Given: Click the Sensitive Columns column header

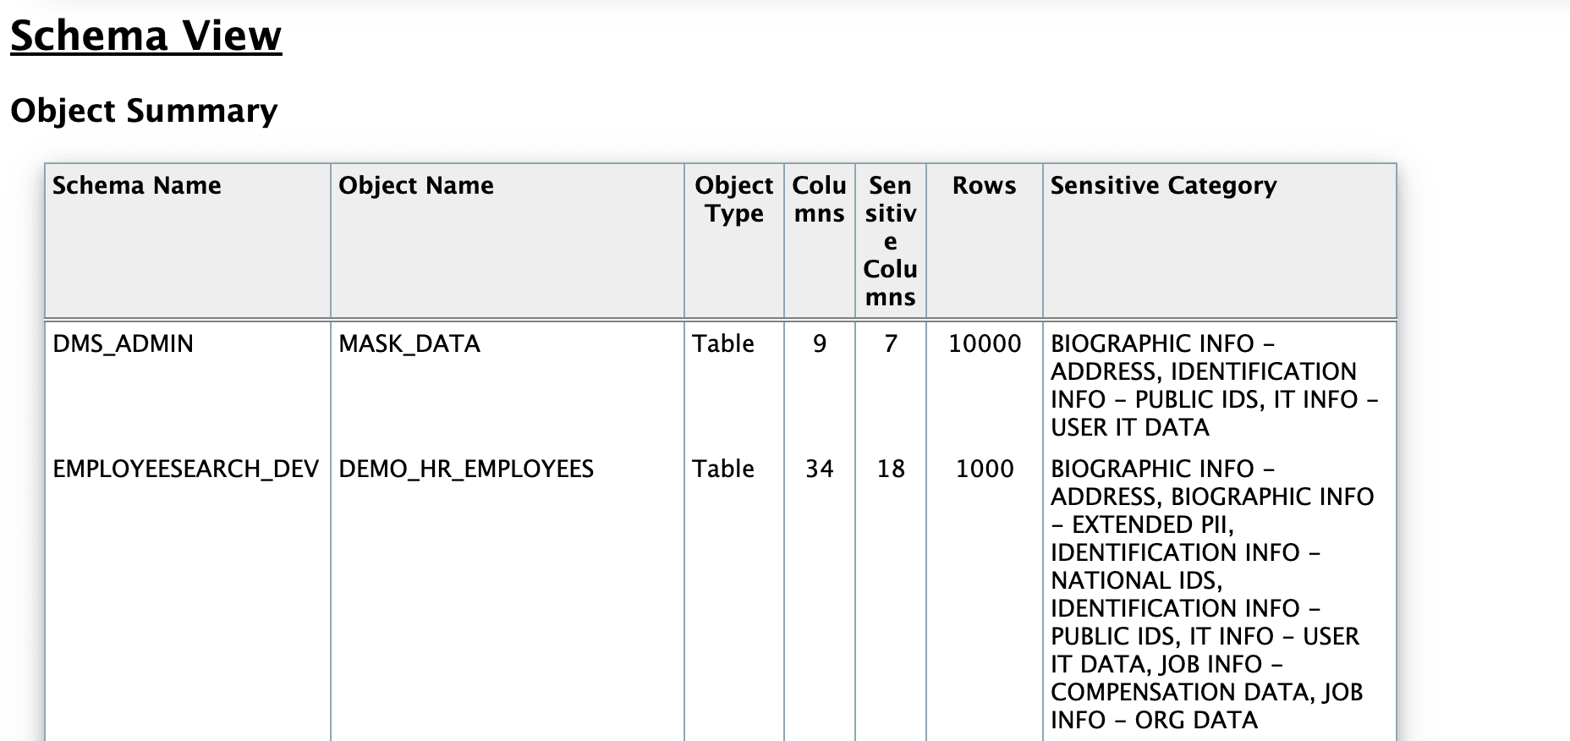Looking at the screenshot, I should pos(890,240).
